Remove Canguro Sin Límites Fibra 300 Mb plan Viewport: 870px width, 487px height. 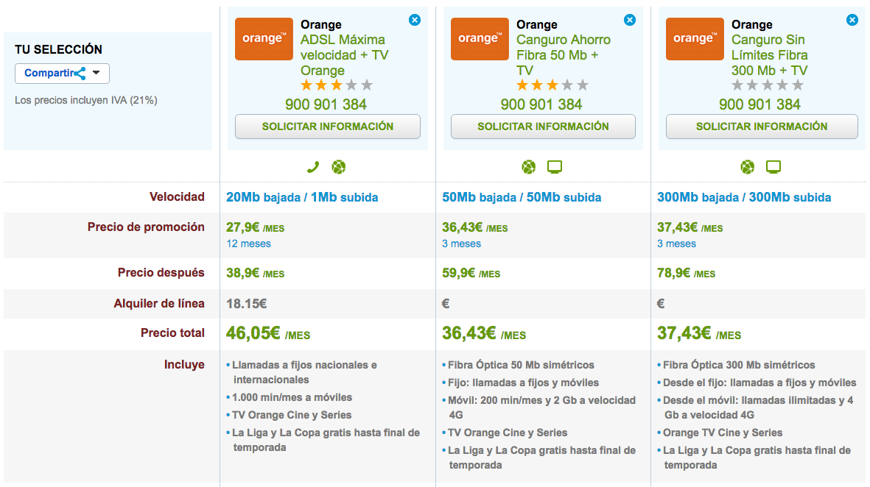coord(852,20)
